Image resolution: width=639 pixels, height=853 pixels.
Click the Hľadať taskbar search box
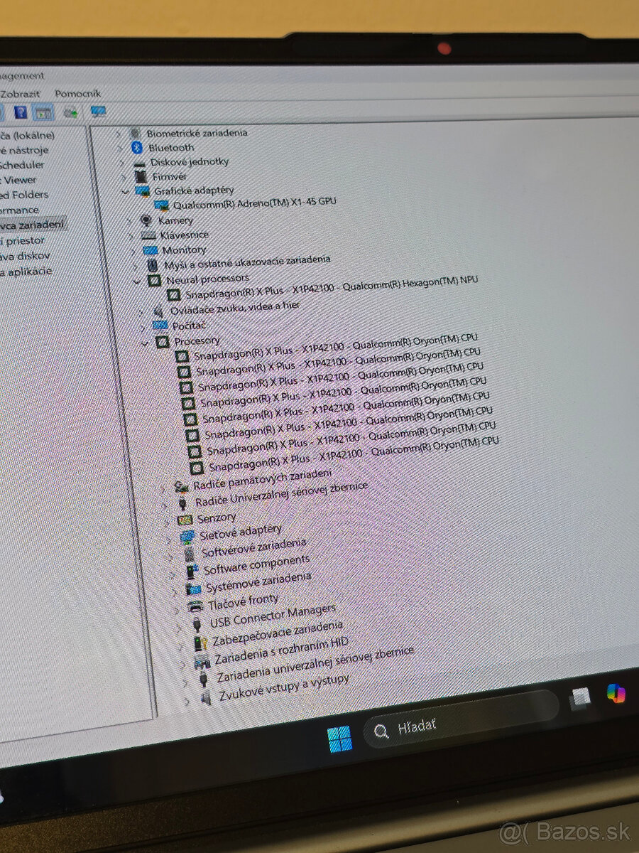click(461, 719)
